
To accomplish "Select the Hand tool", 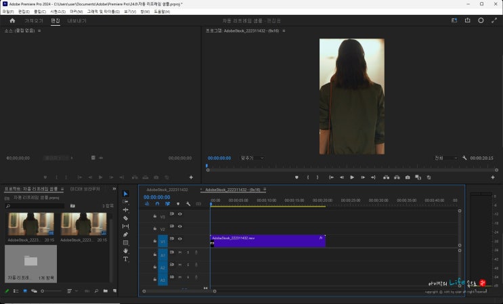I will tap(125, 251).
